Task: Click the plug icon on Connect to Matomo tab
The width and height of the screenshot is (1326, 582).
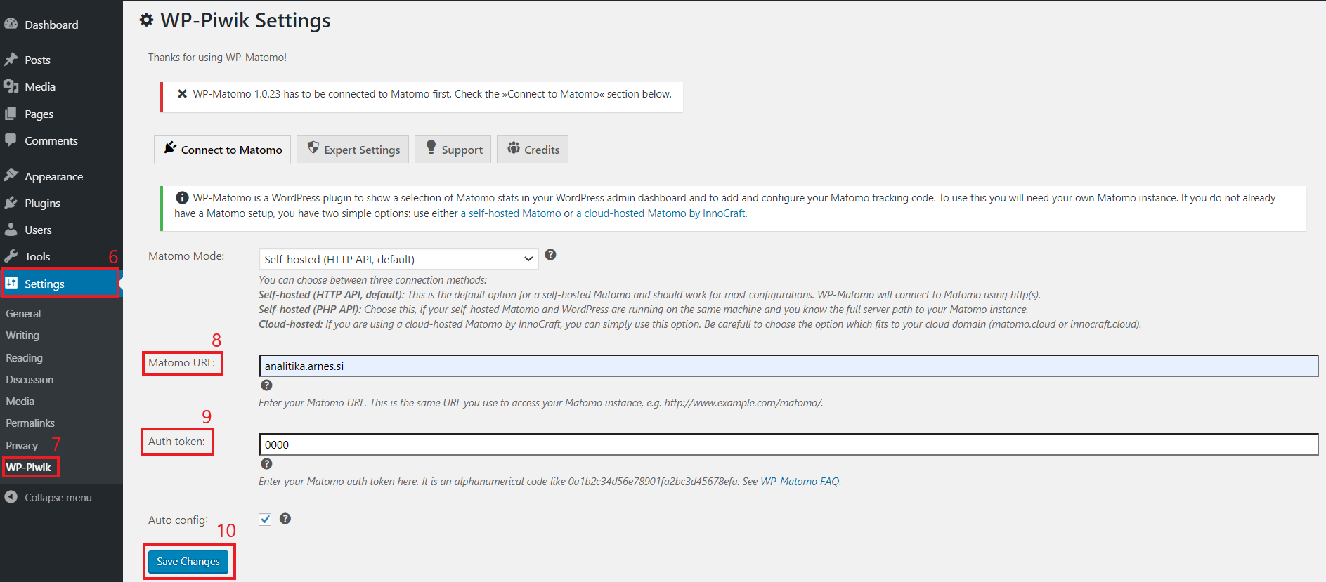Action: pyautogui.click(x=170, y=147)
